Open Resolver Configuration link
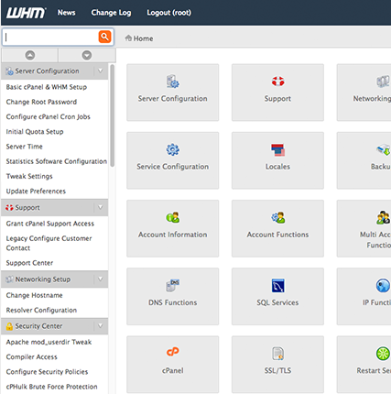This screenshot has height=394, width=391. point(41,311)
